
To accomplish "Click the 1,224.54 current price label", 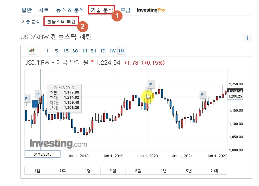I will click(235, 91).
